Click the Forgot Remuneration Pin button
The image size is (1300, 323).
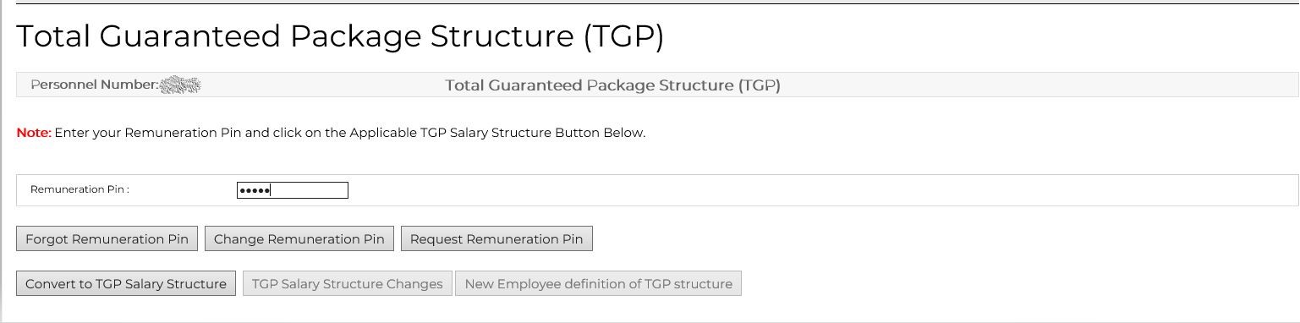pyautogui.click(x=107, y=238)
